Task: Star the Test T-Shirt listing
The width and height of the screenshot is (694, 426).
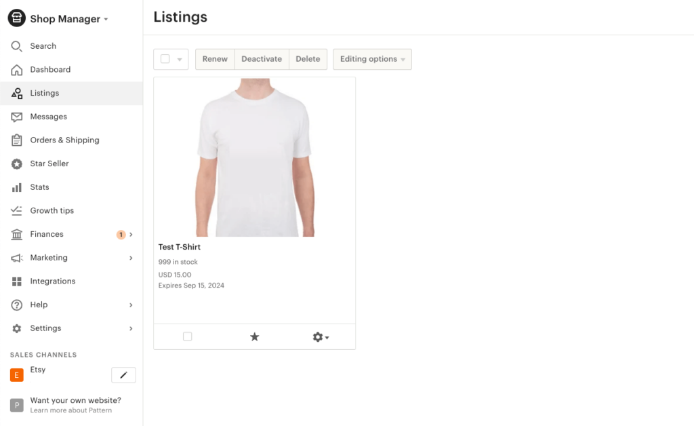Action: pyautogui.click(x=254, y=336)
